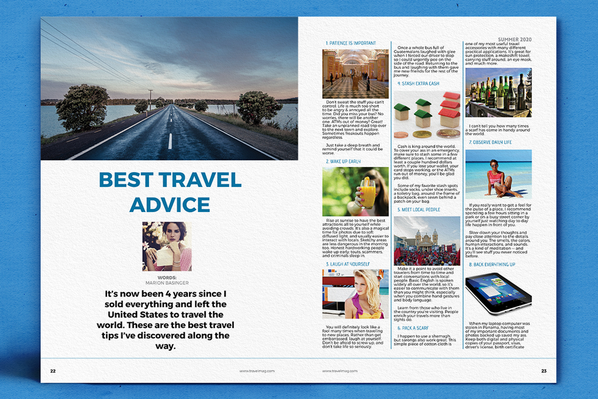Click paragraph starting 'Some of my favorite stash spots'

click(x=427, y=194)
